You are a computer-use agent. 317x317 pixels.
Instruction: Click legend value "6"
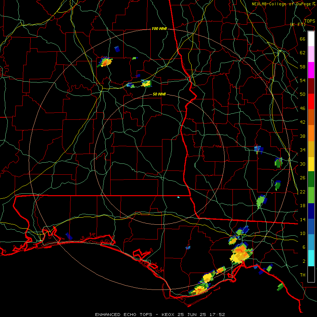pos(304,247)
